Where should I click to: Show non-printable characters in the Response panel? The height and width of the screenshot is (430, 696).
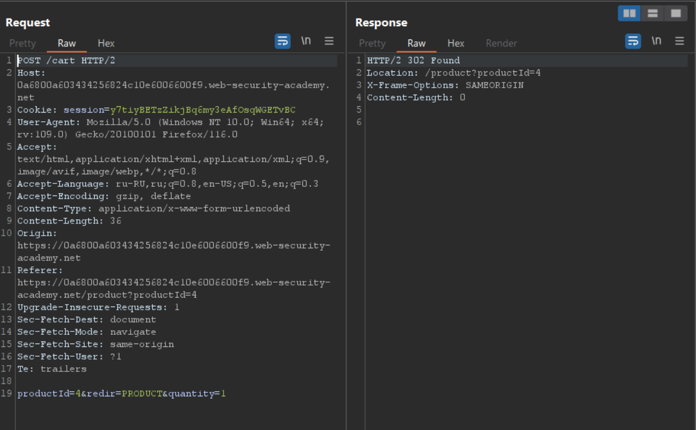656,41
